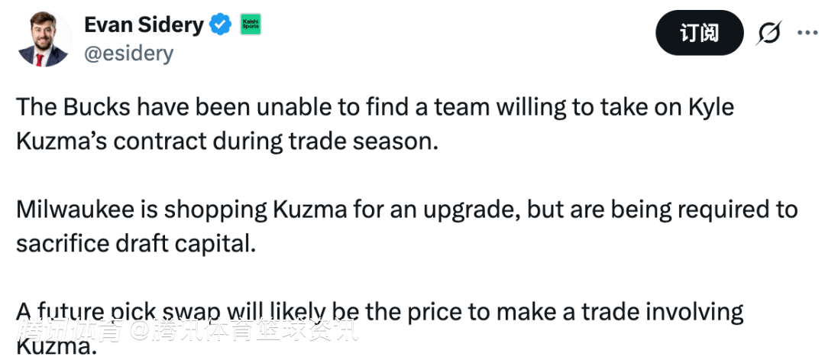825x357 pixels.
Task: Click the Evan Sidery display name
Action: click(x=144, y=24)
